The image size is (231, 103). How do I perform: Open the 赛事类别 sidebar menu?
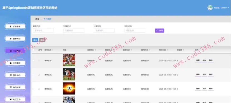pyautogui.click(x=15, y=39)
